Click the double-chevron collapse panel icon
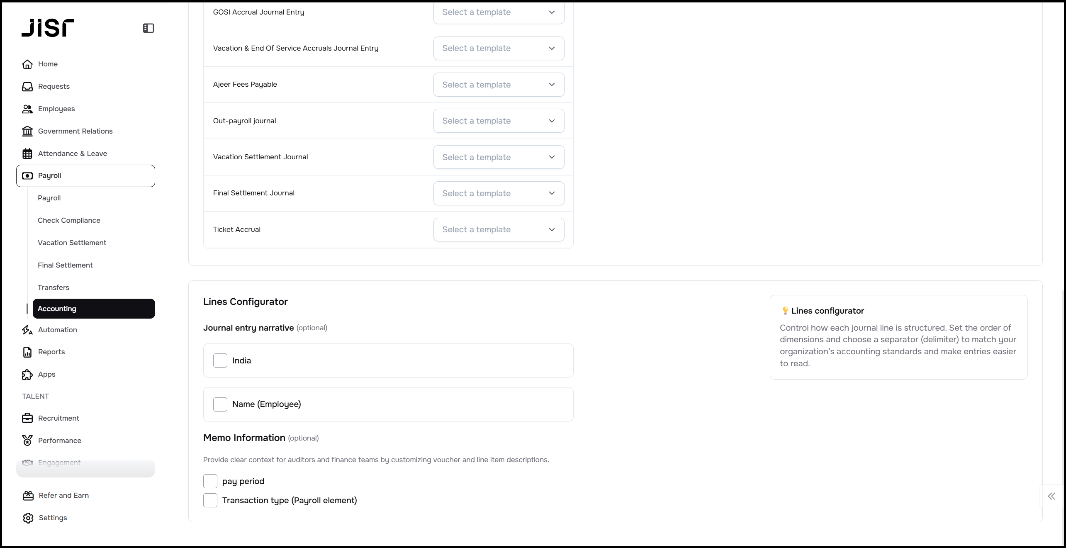This screenshot has height=548, width=1066. coord(1051,496)
